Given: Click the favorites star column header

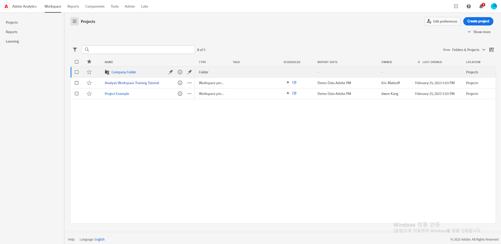Looking at the screenshot, I should (89, 62).
